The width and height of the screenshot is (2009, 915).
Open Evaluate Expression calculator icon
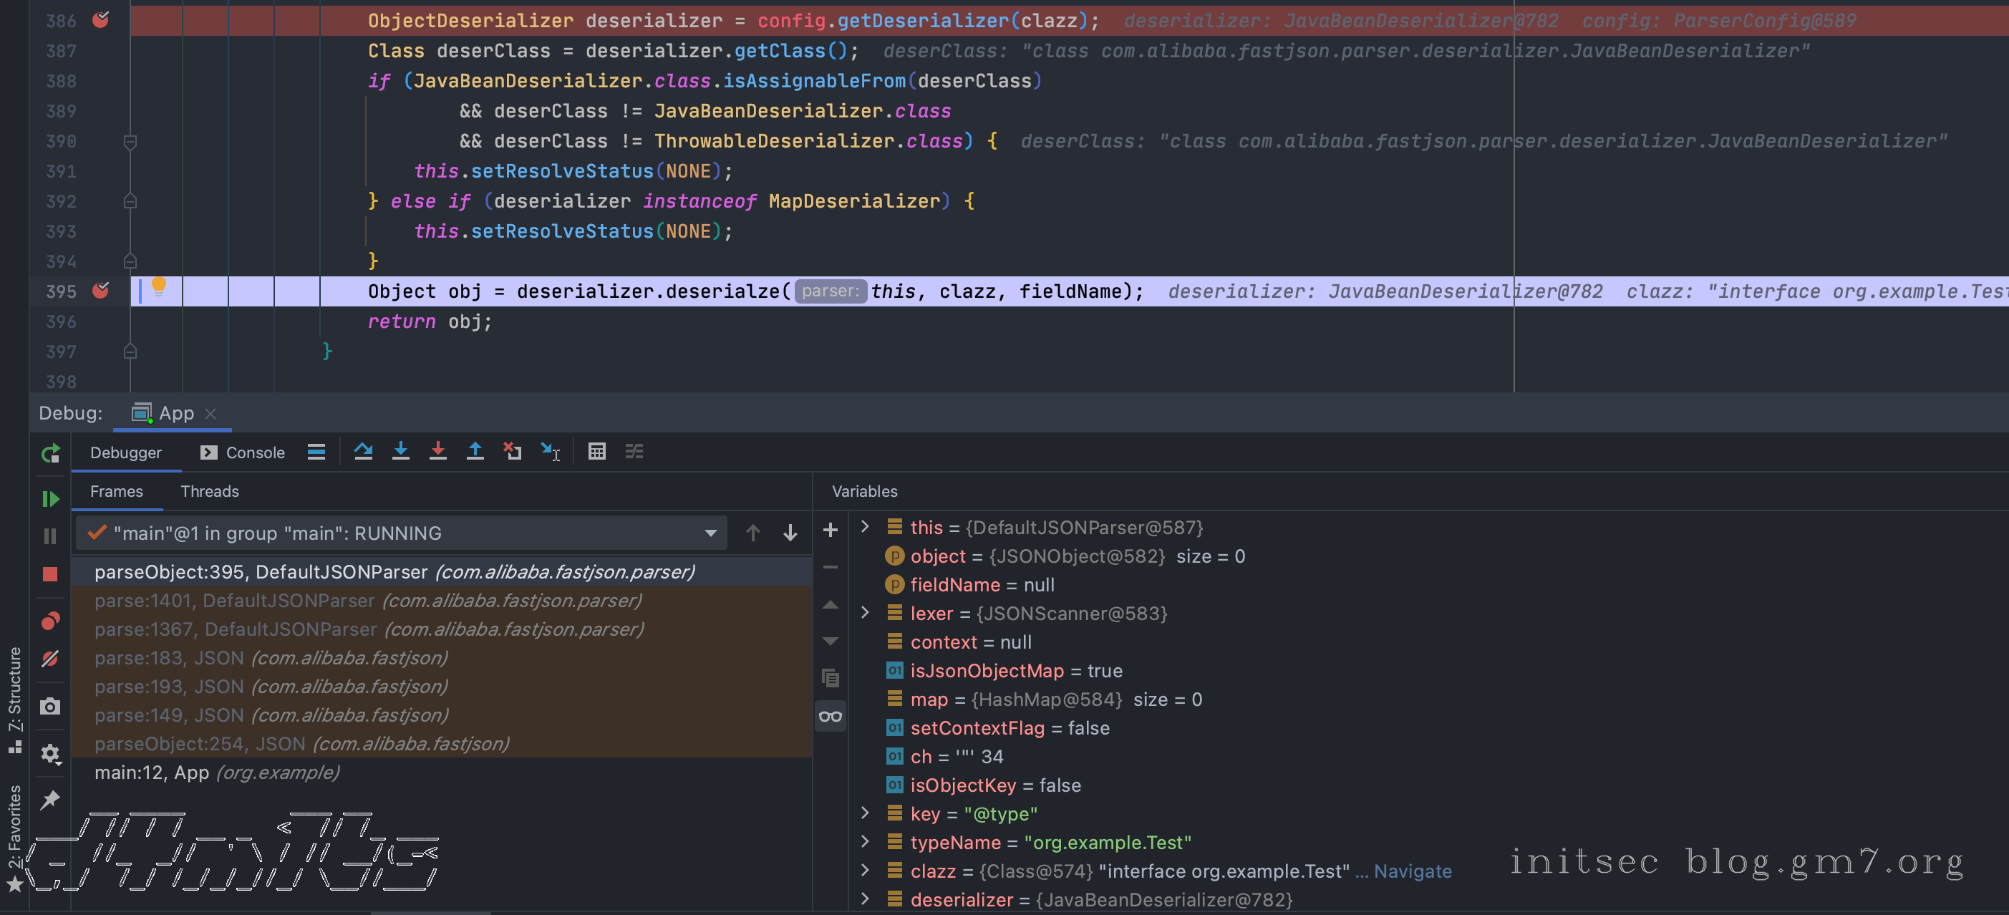(596, 452)
